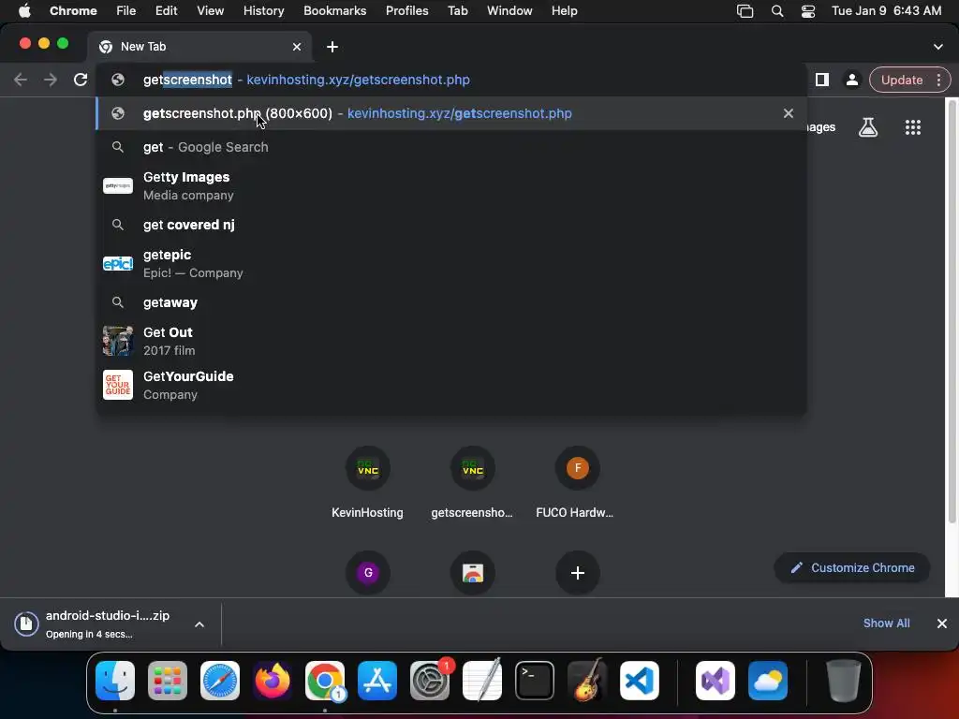959x719 pixels.
Task: Open TextEdit from the dock
Action: click(x=482, y=681)
